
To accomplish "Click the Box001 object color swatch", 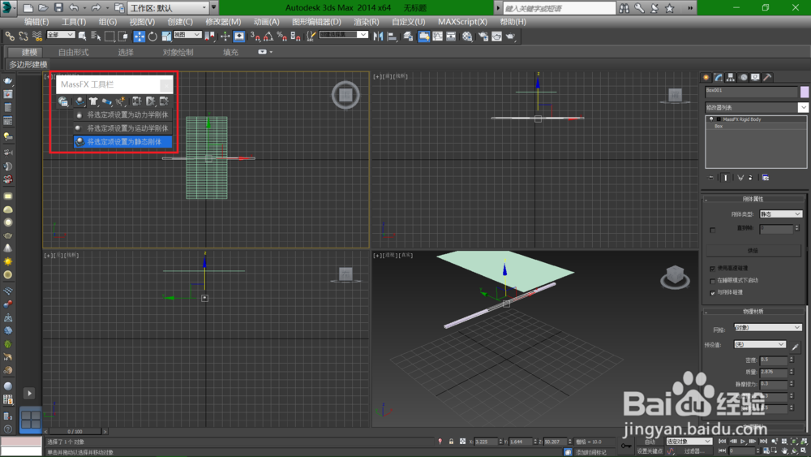I will pos(805,92).
